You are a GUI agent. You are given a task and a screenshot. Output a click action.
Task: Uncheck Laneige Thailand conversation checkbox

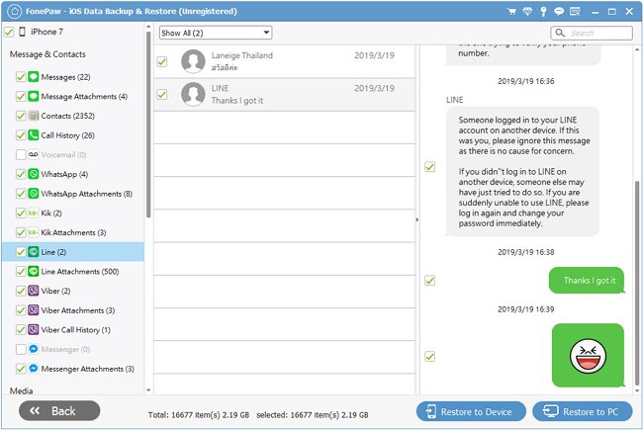pyautogui.click(x=162, y=62)
